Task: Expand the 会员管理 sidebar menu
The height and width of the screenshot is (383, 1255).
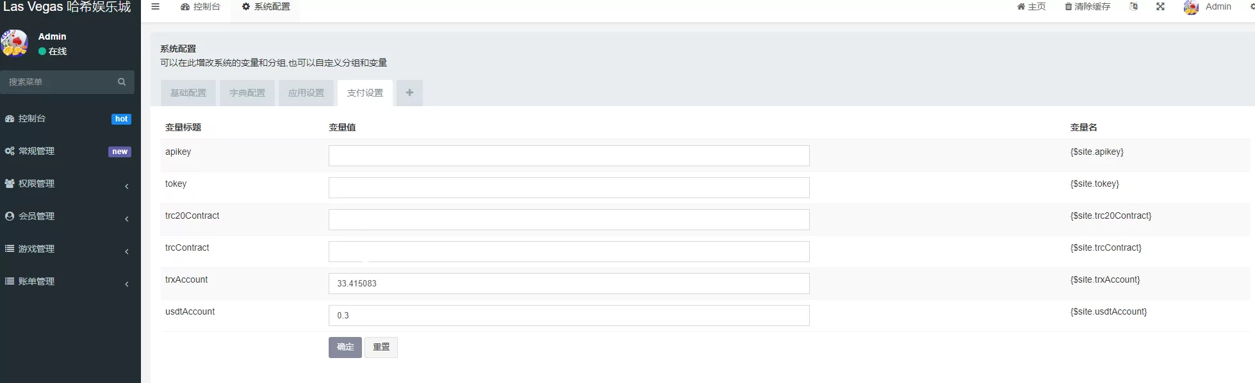Action: pos(67,216)
